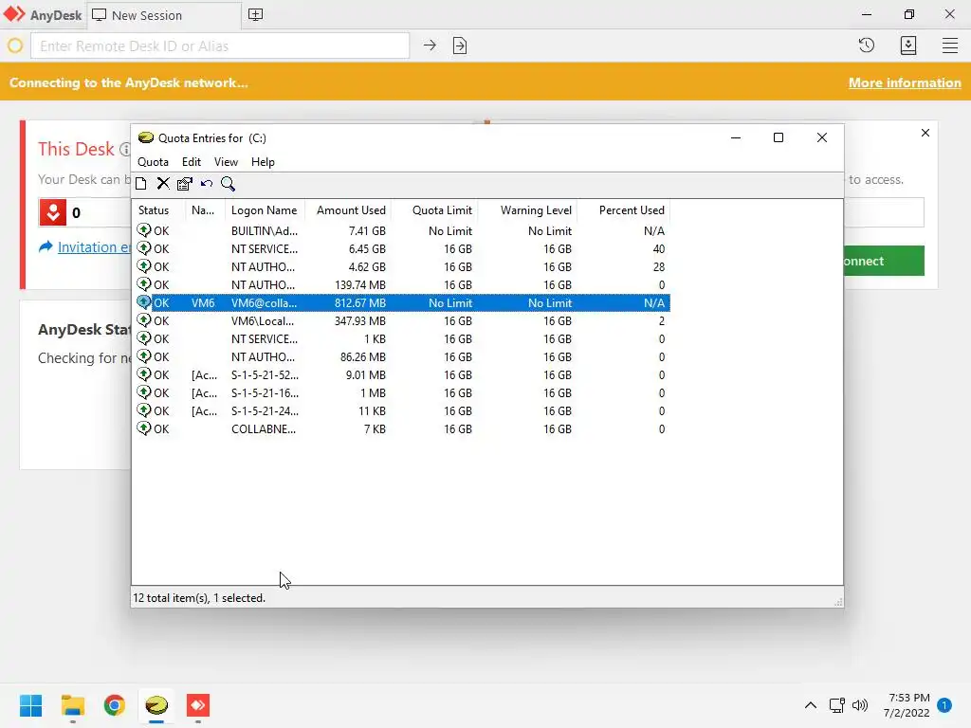The image size is (971, 728).
Task: Open the clock showing 7:53 PM
Action: point(907,705)
